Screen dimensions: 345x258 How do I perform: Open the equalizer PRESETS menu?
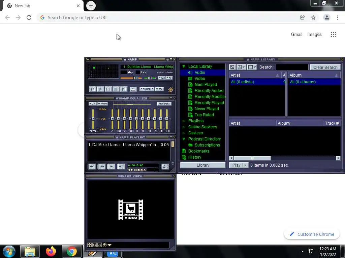[164, 103]
